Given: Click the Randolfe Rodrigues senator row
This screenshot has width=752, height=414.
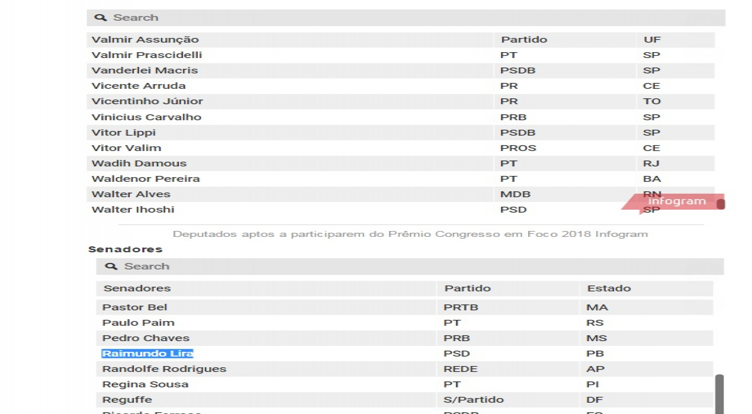Looking at the screenshot, I should [x=164, y=369].
